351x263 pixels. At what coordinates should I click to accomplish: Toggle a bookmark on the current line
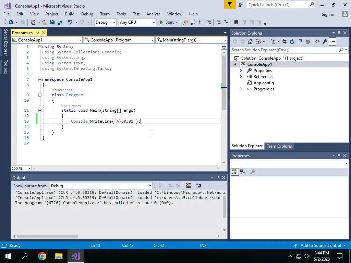coord(236,22)
